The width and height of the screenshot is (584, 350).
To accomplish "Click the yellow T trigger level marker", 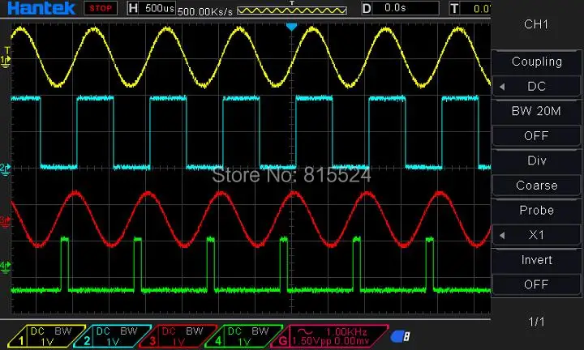I will (x=6, y=51).
